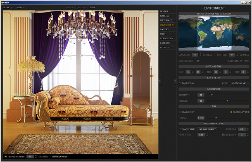Click the Stop render button
Screen dimensions: 252x162
[93, 7]
